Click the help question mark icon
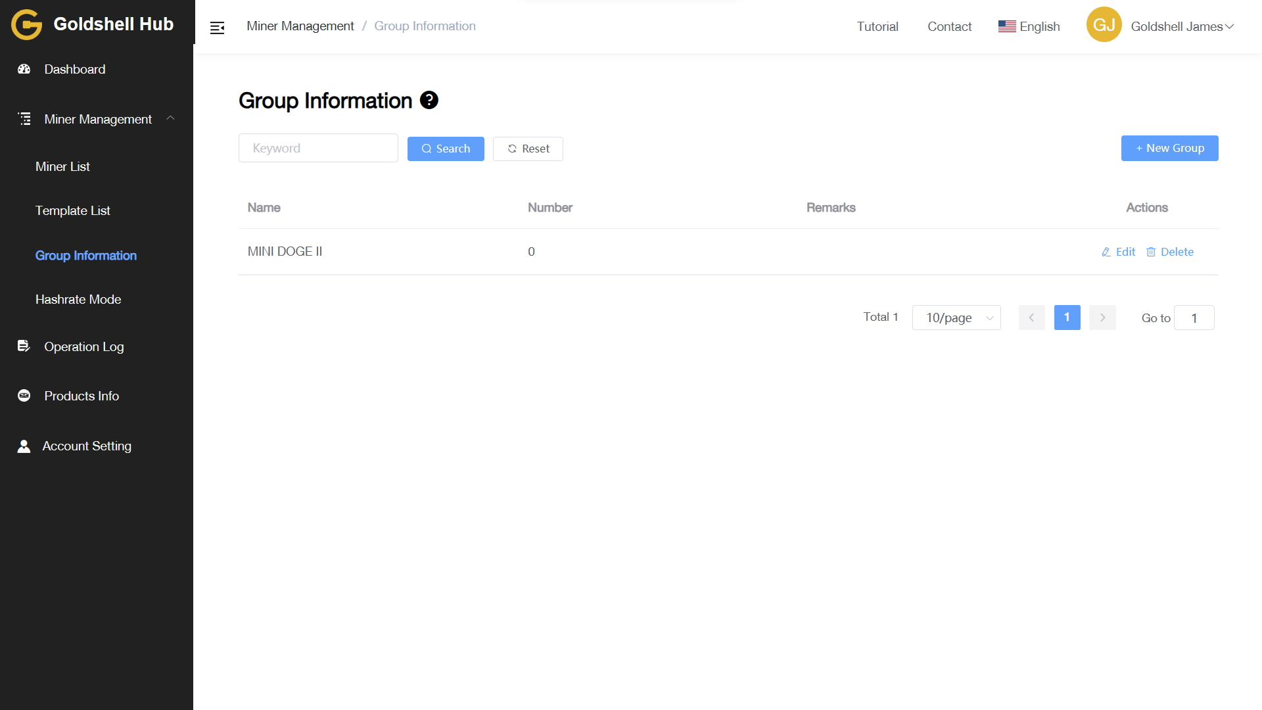This screenshot has width=1262, height=710. point(429,100)
